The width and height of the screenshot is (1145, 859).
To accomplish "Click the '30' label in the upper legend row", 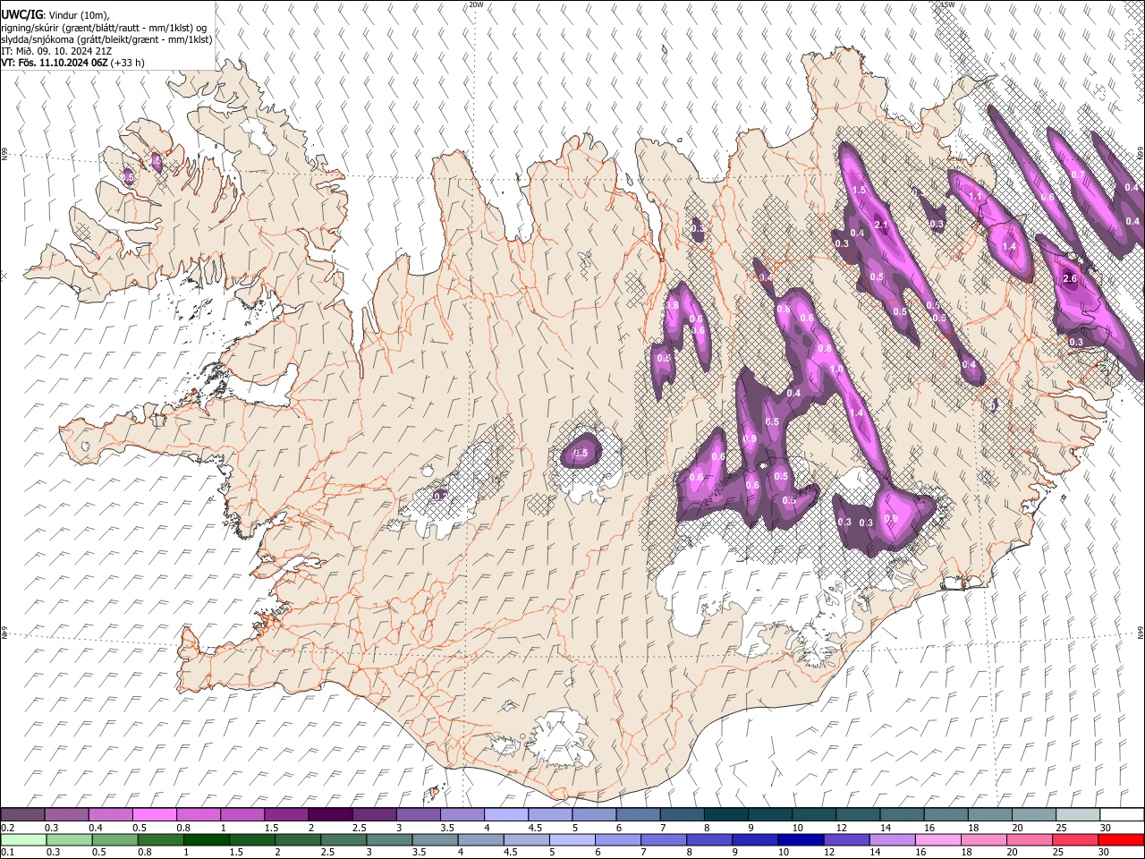I will tap(1106, 828).
